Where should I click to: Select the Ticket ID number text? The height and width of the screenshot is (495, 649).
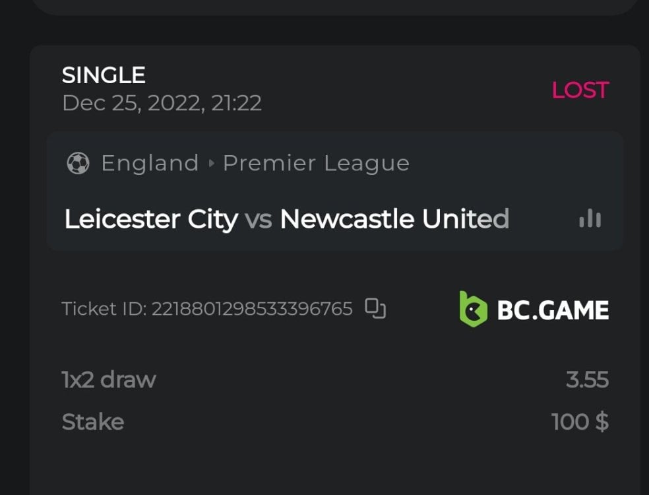tap(252, 309)
